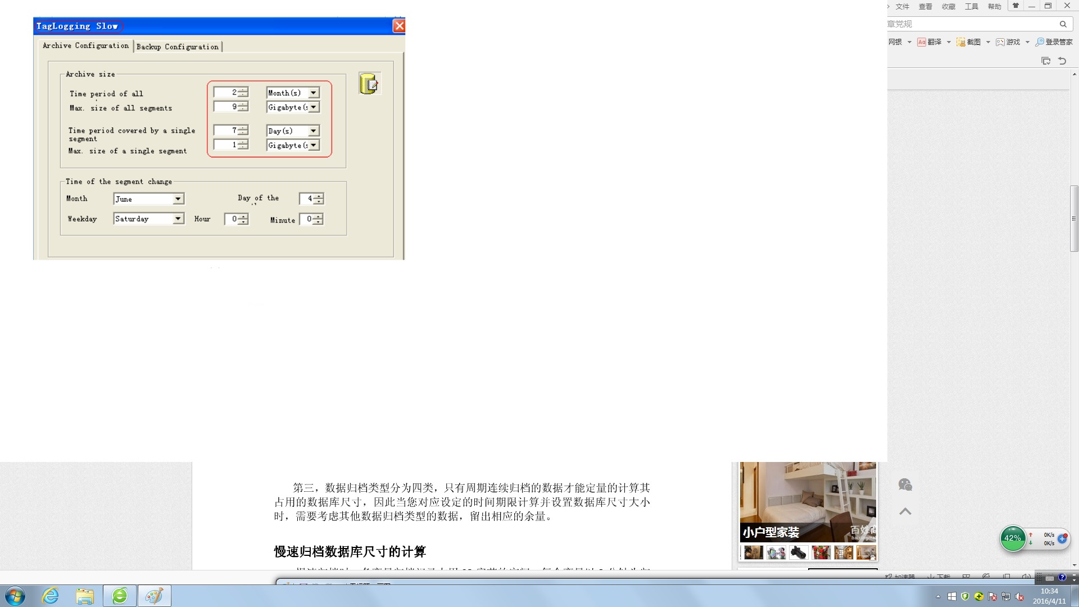Open the 翻译 translate tool
The width and height of the screenshot is (1079, 607).
click(930, 42)
